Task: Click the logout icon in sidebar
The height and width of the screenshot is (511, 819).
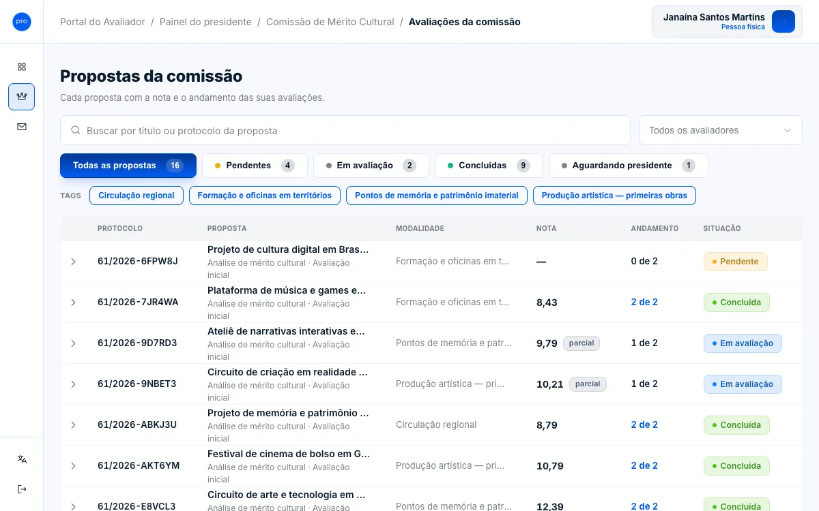Action: [22, 489]
